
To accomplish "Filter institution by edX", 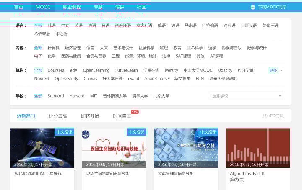I will [74, 70].
